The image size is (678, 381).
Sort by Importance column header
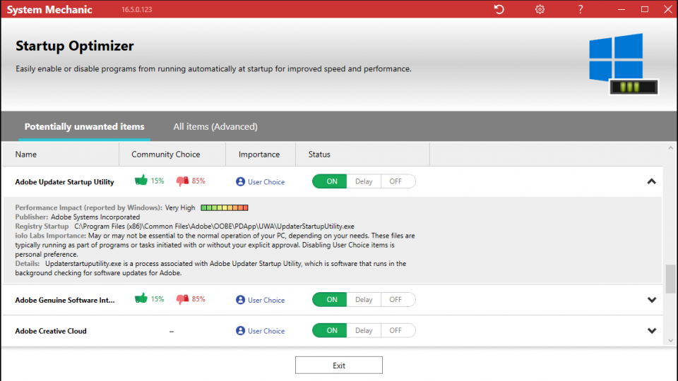point(261,155)
